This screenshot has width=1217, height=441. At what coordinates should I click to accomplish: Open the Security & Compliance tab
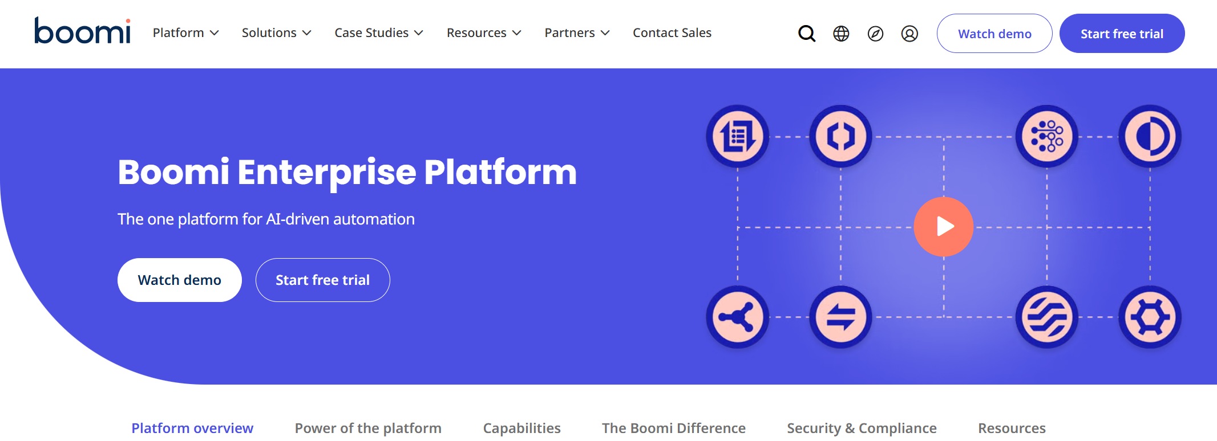862,428
